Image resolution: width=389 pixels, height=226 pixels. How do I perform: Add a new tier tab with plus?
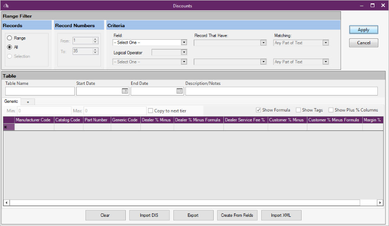click(28, 102)
